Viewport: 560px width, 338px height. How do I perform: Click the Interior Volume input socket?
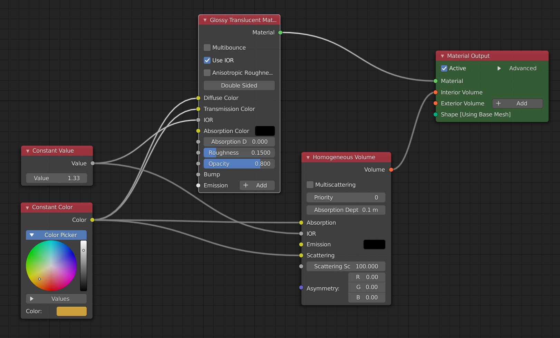coord(435,92)
